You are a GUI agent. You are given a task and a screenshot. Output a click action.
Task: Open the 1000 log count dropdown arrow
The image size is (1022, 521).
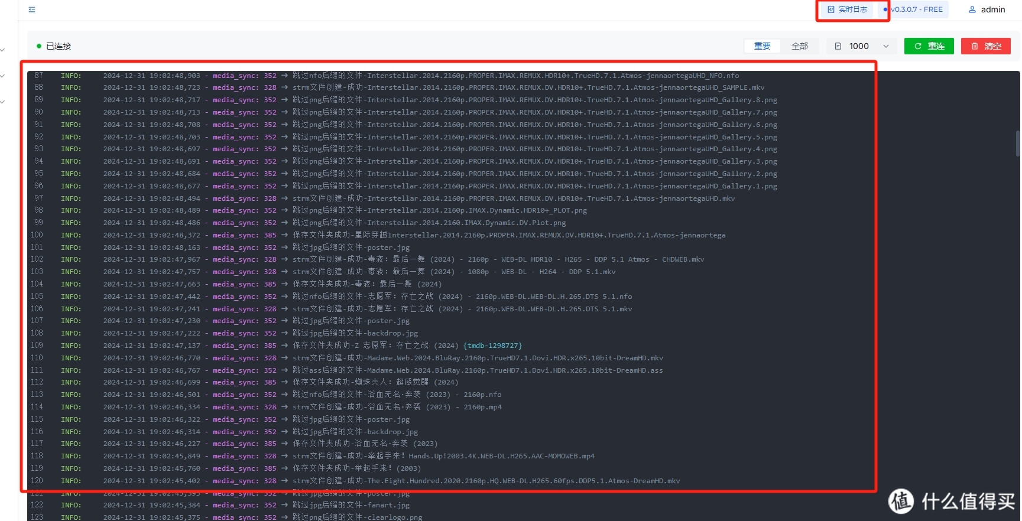coord(885,46)
